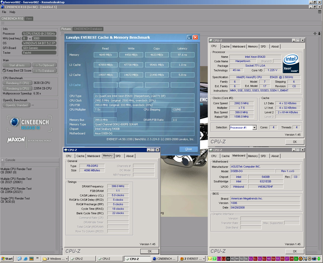Click the '39' red tray sensor icon
The image size is (323, 263).
coord(291,258)
